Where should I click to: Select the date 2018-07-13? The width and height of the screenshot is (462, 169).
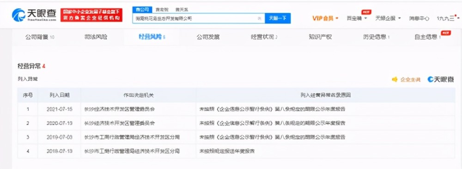tap(60, 152)
